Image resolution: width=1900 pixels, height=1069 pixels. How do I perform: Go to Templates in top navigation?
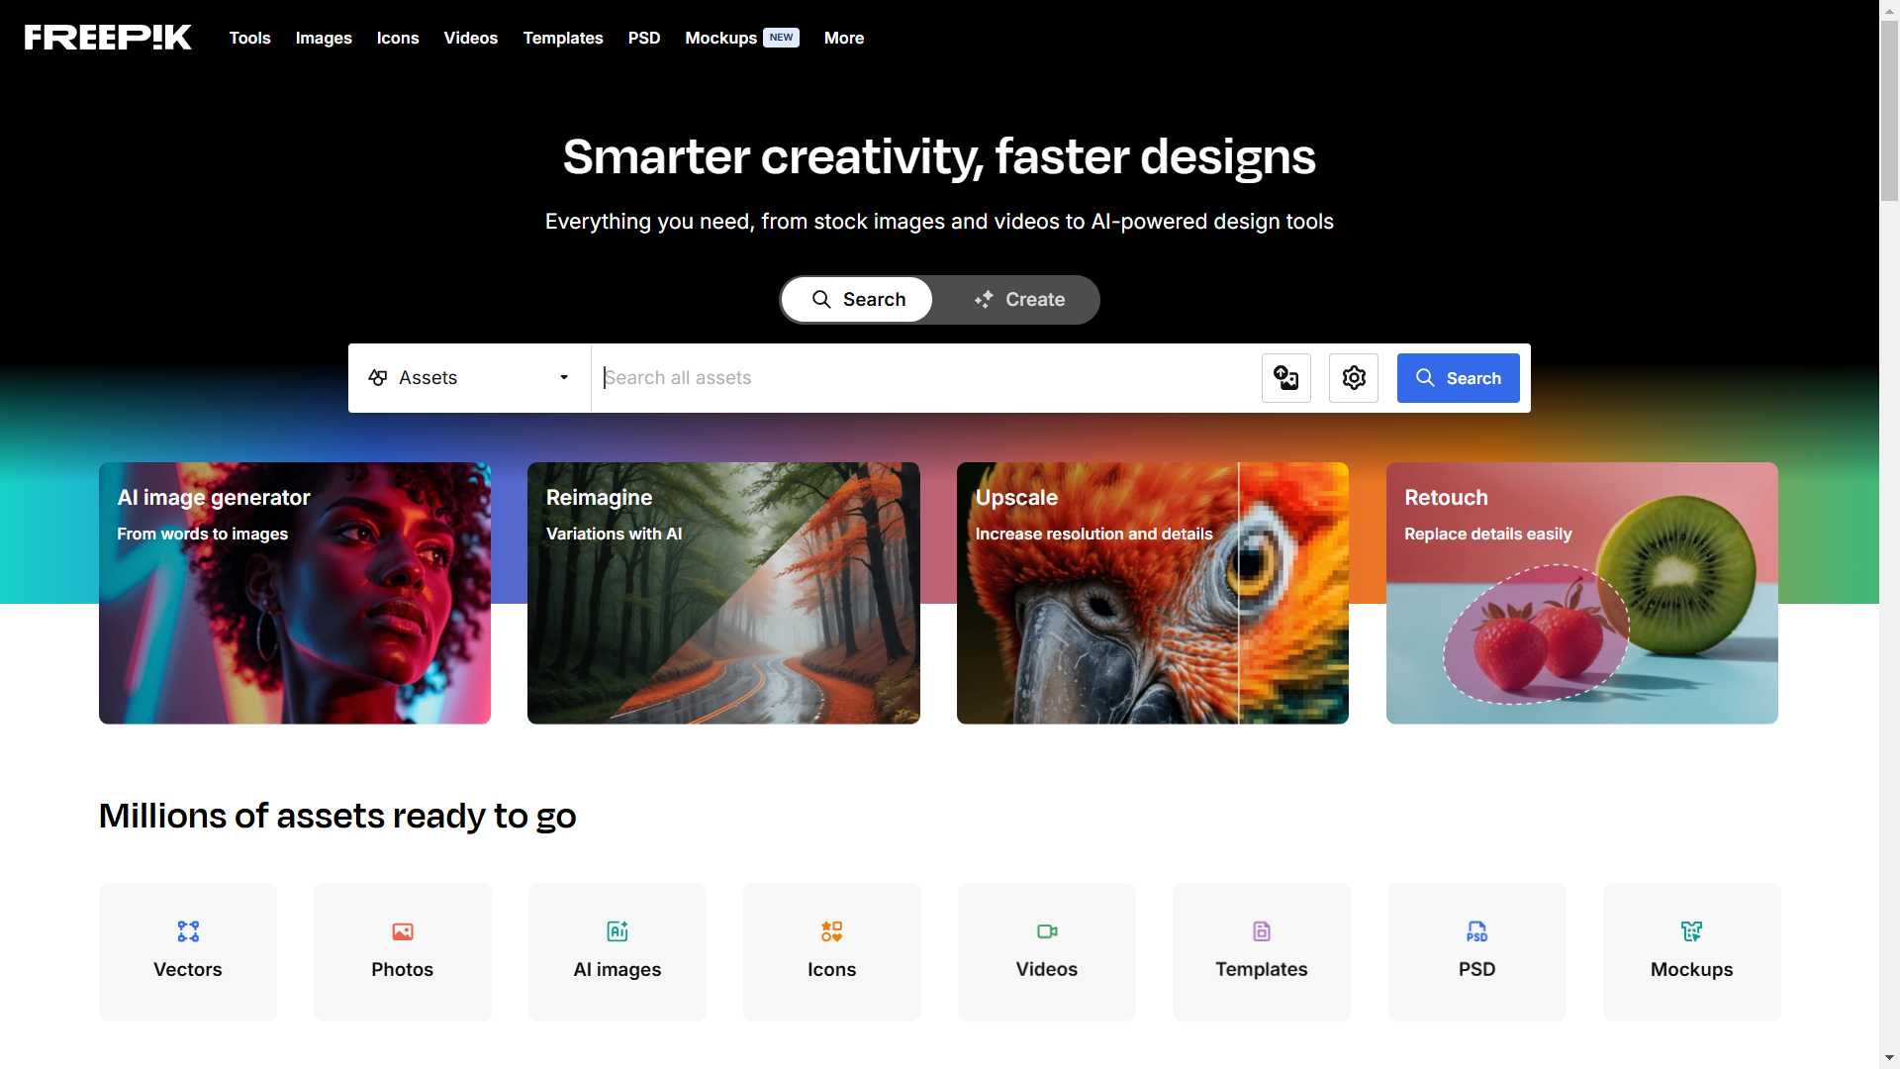[563, 38]
